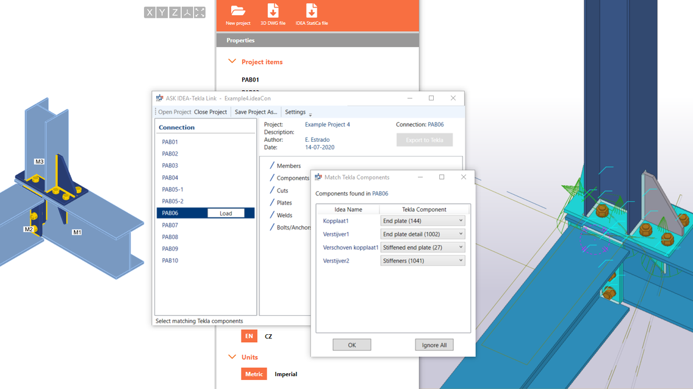Click the Members item
Viewport: 693px width, 389px height.
289,166
